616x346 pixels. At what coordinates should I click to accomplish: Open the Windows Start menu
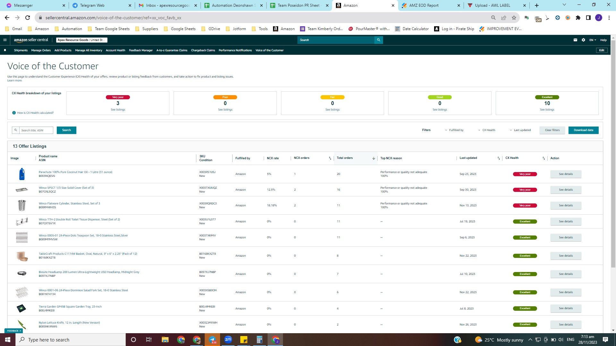coord(8,340)
